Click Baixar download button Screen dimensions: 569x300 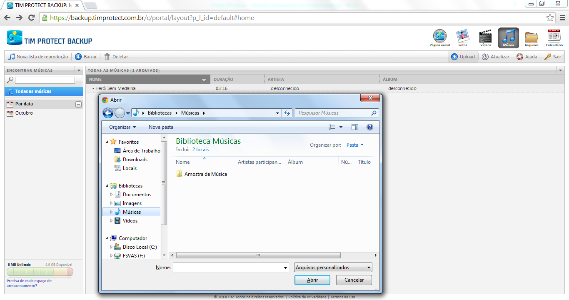86,57
